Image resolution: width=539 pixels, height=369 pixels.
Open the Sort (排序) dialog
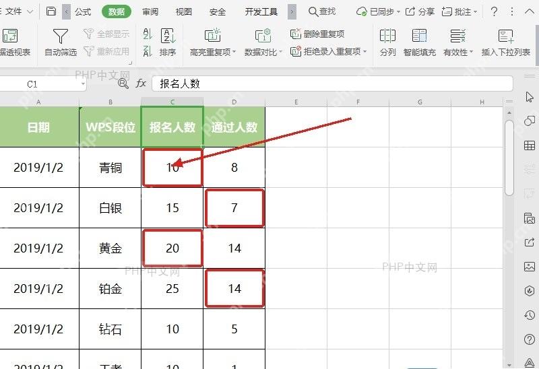click(168, 42)
